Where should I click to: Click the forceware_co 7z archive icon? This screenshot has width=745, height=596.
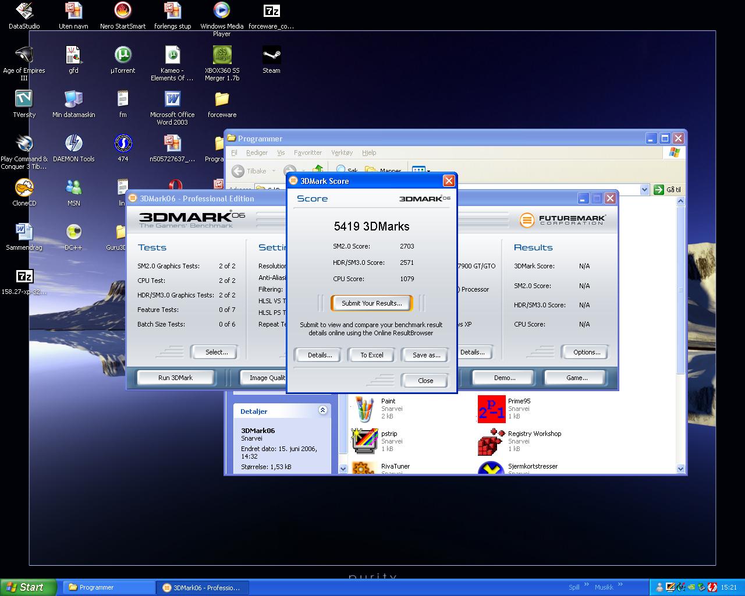(x=271, y=16)
